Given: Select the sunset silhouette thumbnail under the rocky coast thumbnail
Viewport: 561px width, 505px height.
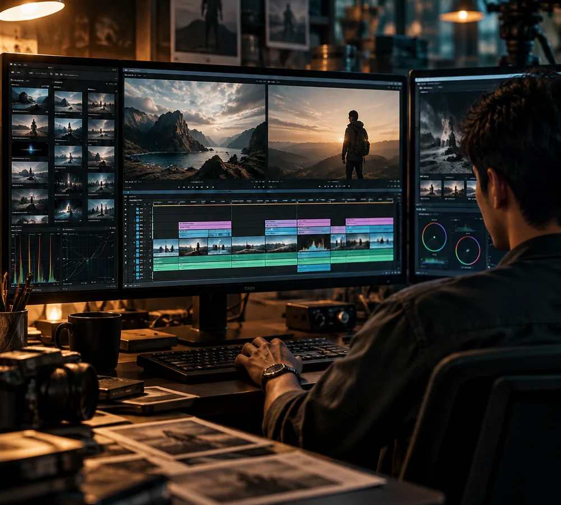Looking at the screenshot, I should 30,125.
